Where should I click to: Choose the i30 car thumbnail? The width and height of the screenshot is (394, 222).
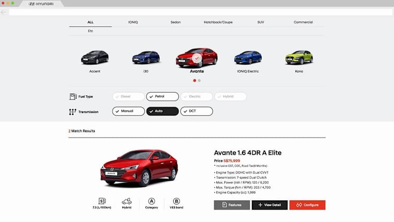point(146,57)
